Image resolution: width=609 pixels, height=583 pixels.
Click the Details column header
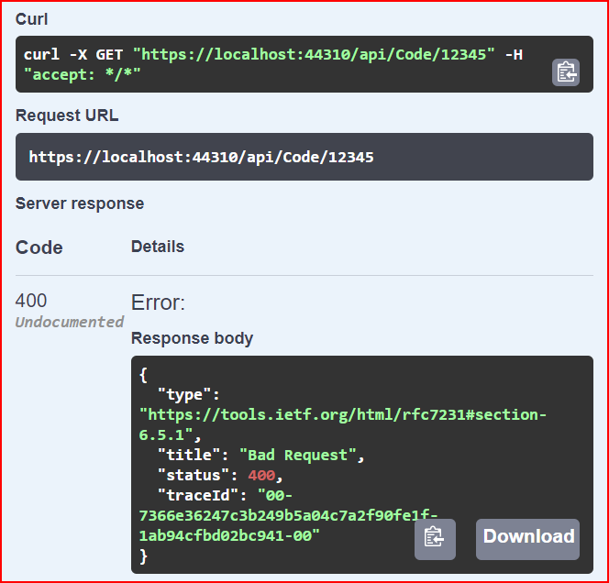[x=158, y=247]
